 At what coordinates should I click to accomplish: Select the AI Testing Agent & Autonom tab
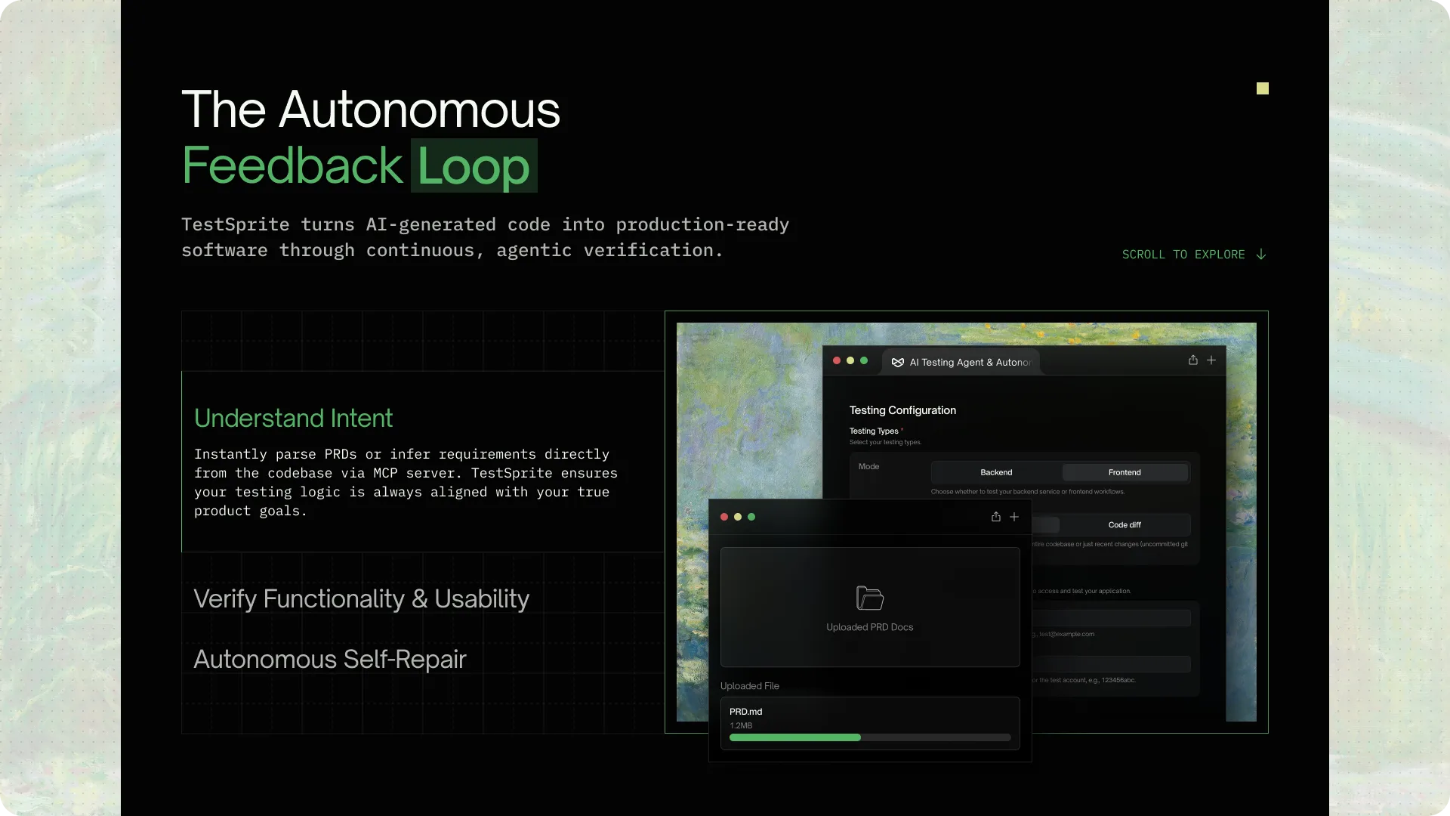tap(961, 363)
